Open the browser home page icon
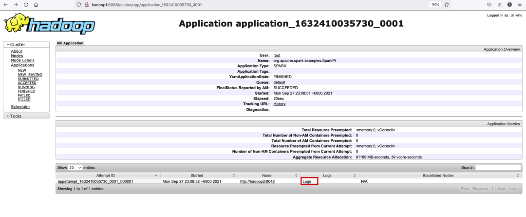Viewport: 526px width, 217px height. tap(36, 5)
